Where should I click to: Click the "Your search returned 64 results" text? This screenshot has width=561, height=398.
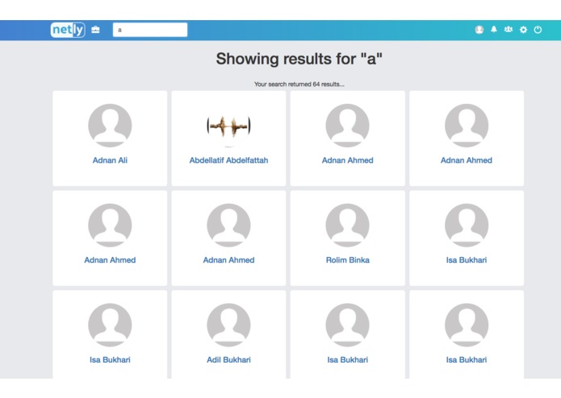coord(299,85)
